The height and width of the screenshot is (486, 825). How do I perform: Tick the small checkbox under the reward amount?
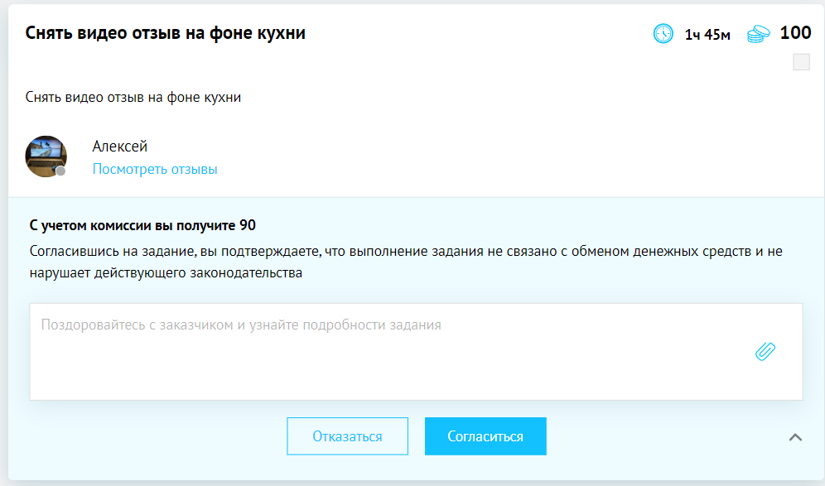tap(801, 62)
